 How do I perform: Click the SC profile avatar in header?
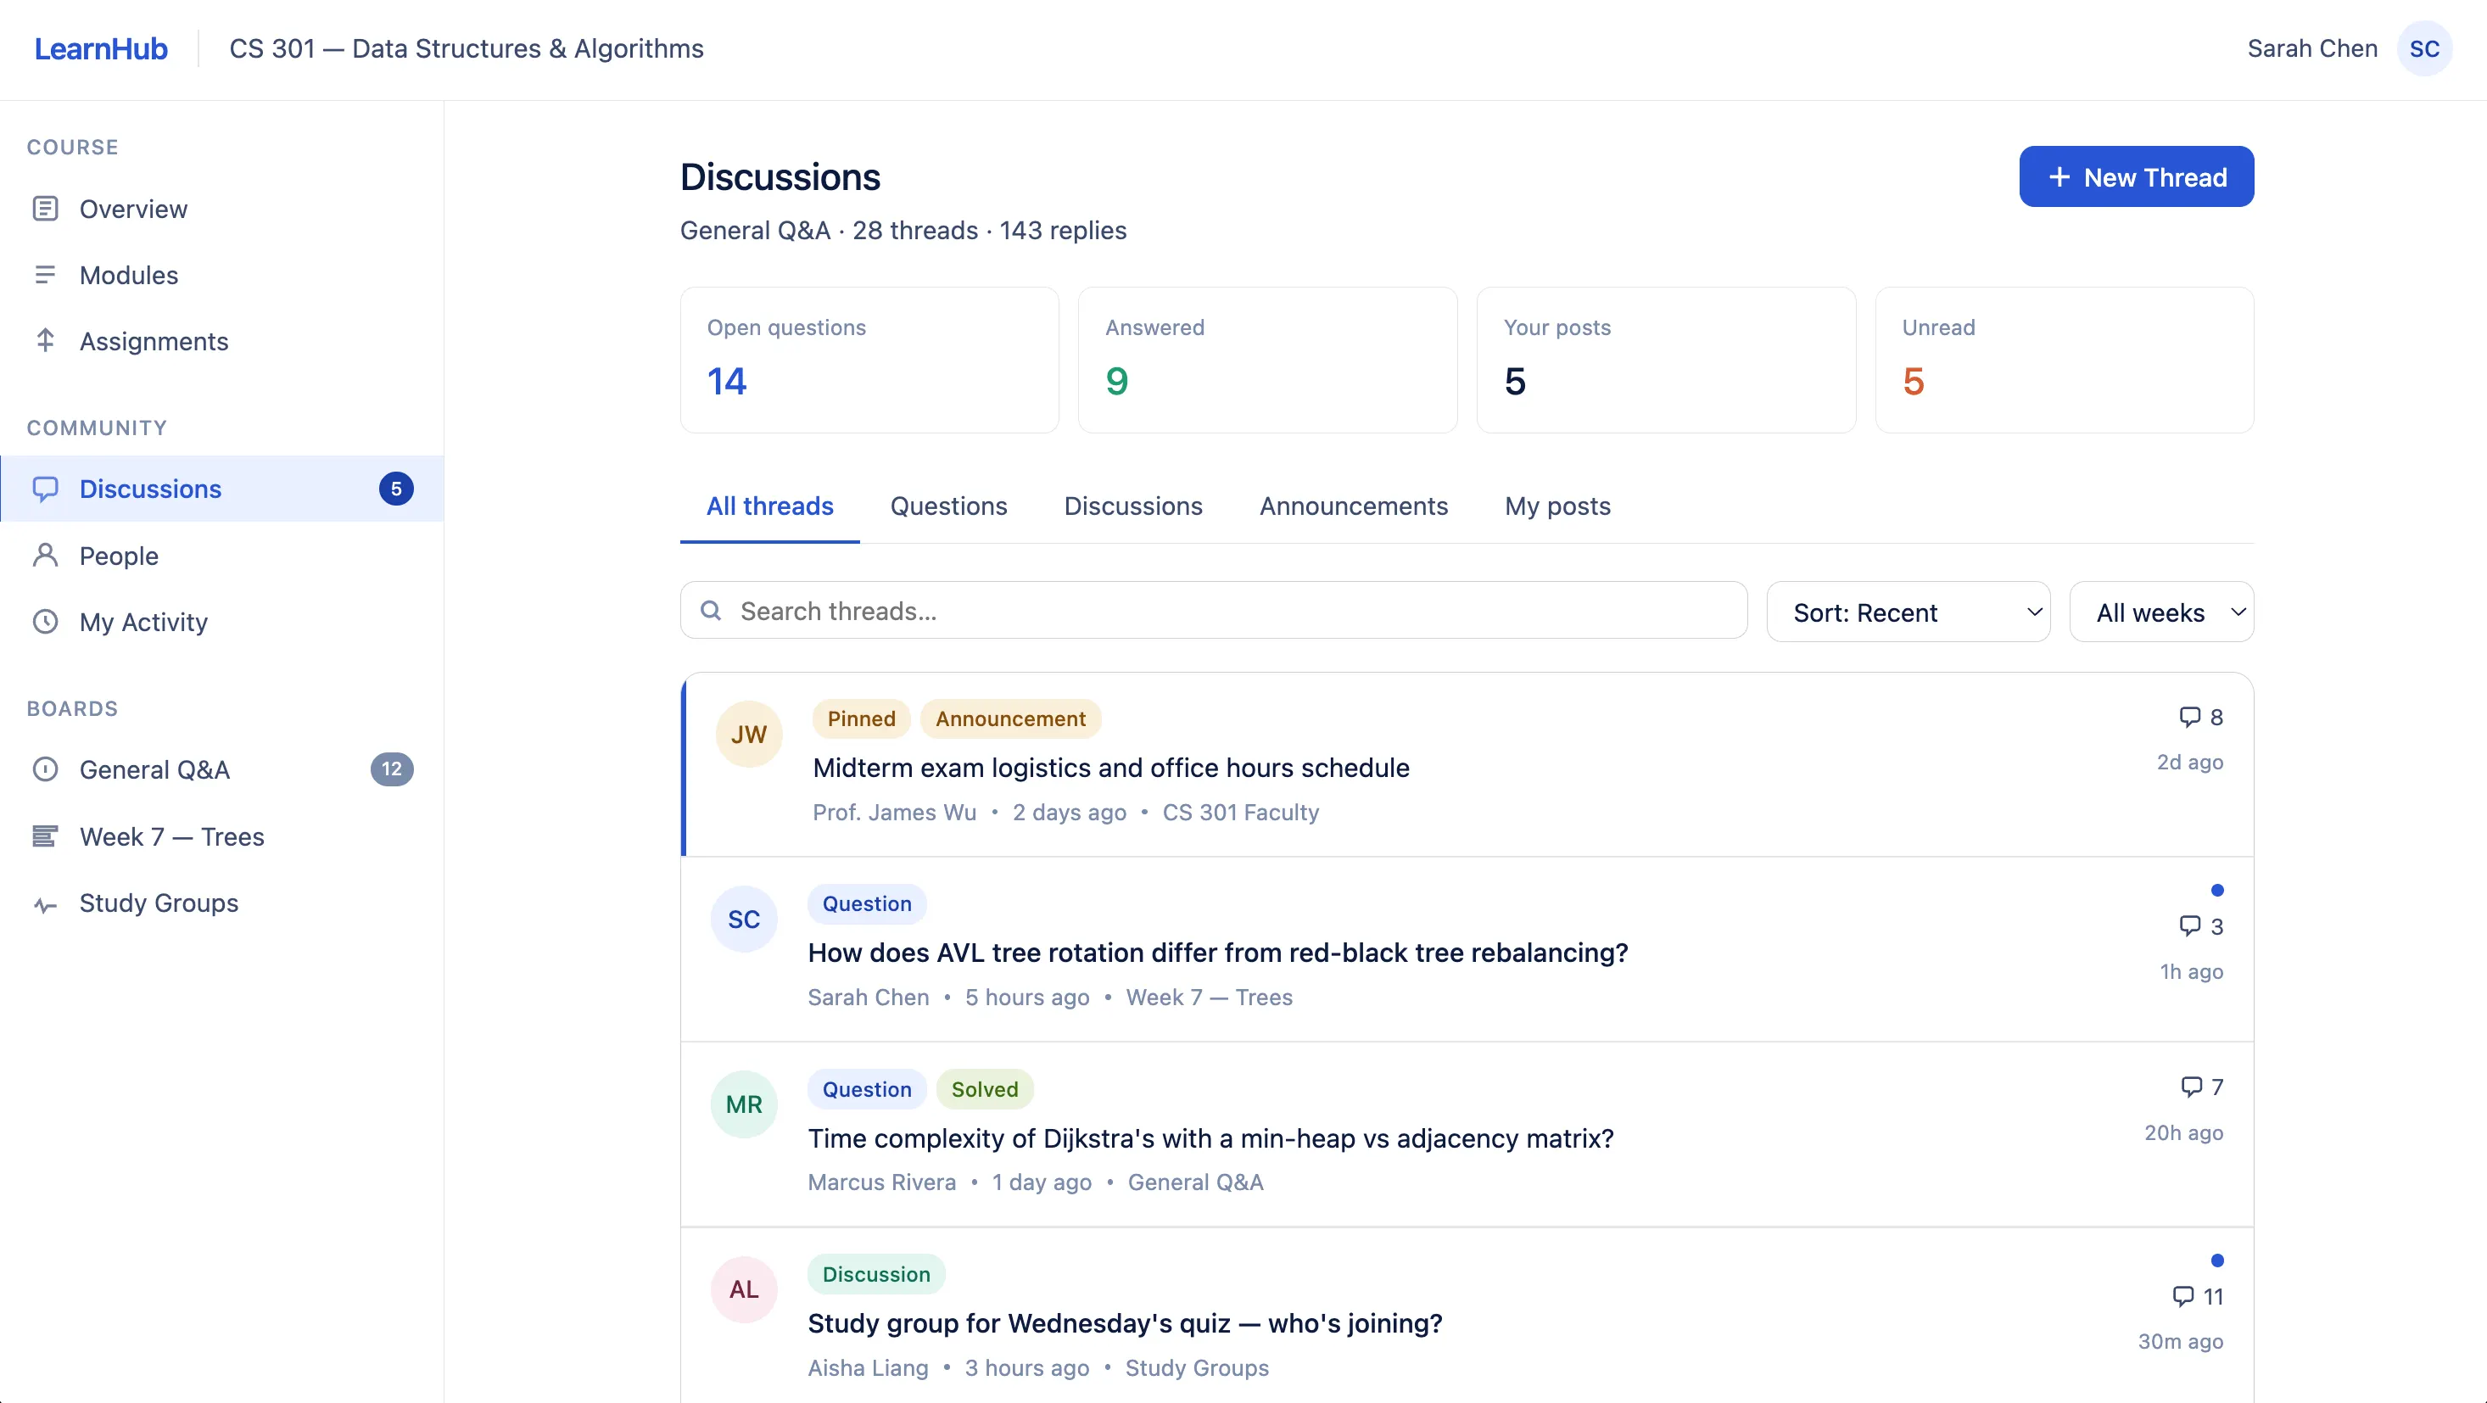coord(2424,48)
